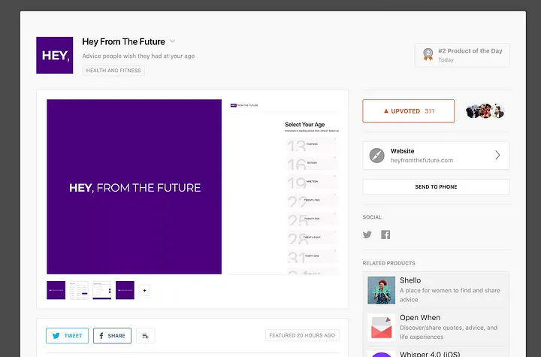Open the Health and Fitness topic tag
The width and height of the screenshot is (541, 357).
(113, 71)
